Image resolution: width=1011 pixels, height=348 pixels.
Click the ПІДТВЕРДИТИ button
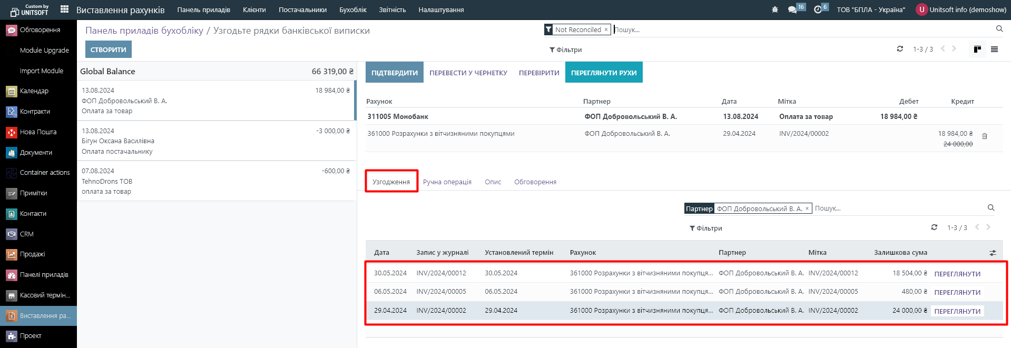394,73
